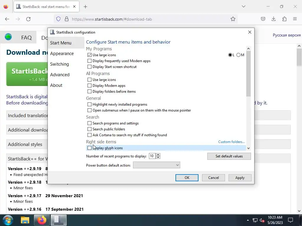302x226 pixels.
Task: Enable Display frequently used Modern apps
Action: click(89, 61)
